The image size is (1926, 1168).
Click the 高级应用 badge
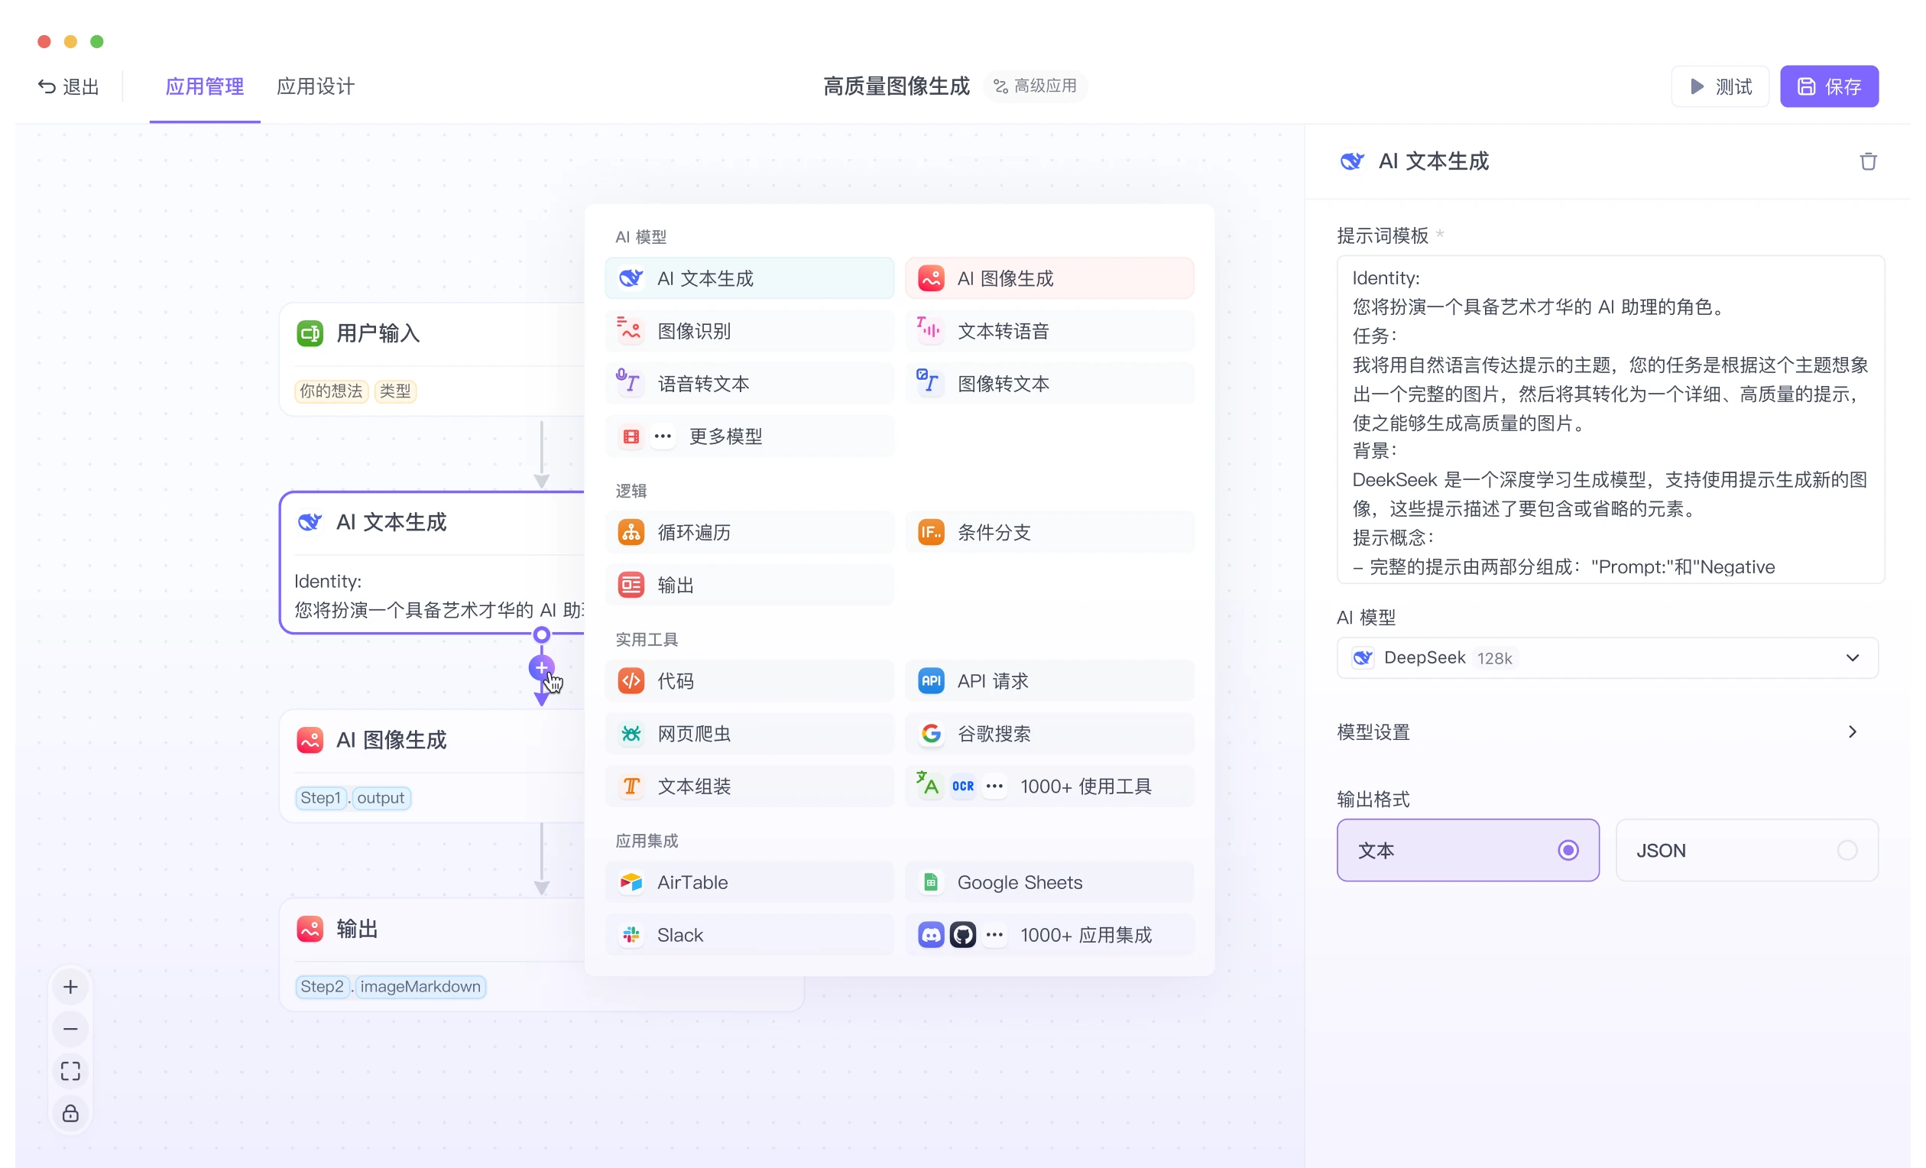pos(1035,86)
